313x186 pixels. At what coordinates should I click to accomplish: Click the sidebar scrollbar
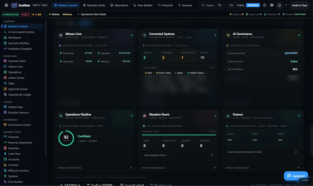click(x=45, y=88)
